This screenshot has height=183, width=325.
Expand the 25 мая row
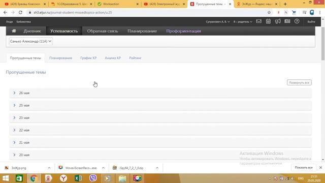tap(160, 105)
